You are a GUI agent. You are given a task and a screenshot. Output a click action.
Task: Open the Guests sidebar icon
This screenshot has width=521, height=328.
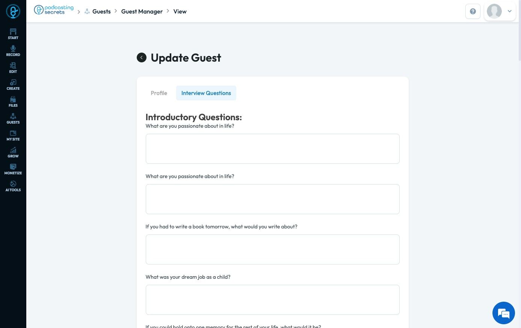13,116
